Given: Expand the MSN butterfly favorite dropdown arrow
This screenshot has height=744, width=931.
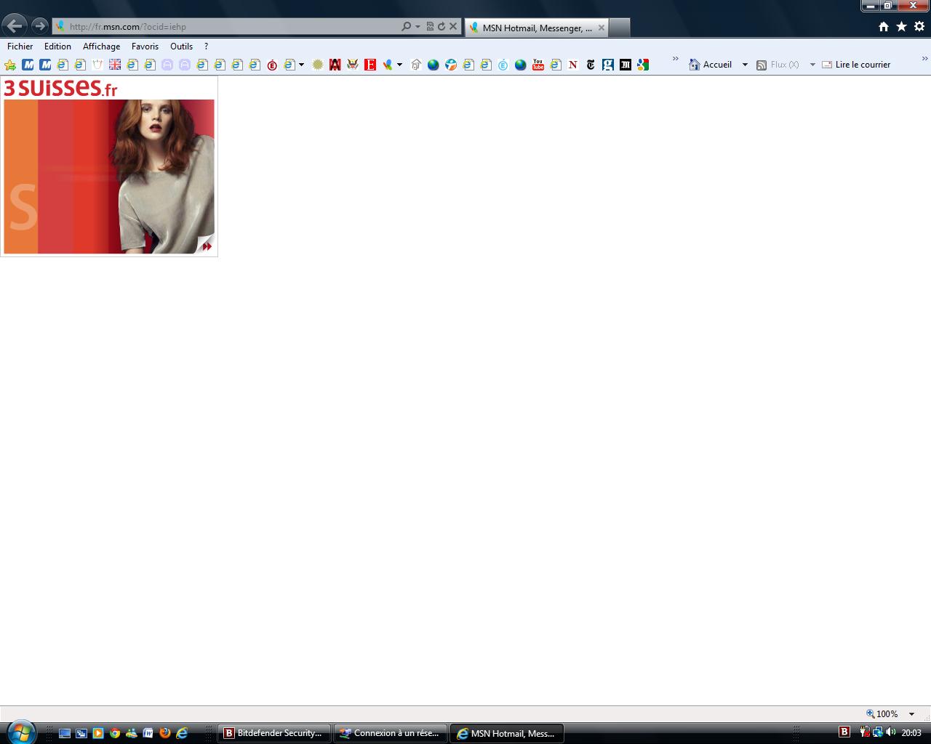Looking at the screenshot, I should 399,65.
